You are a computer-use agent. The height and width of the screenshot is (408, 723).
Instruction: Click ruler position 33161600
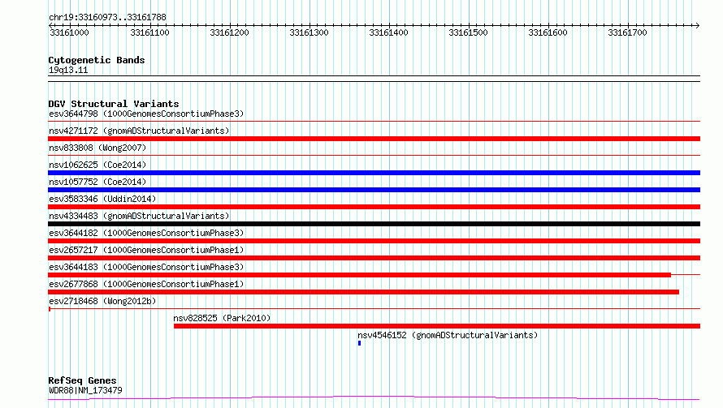[548, 32]
